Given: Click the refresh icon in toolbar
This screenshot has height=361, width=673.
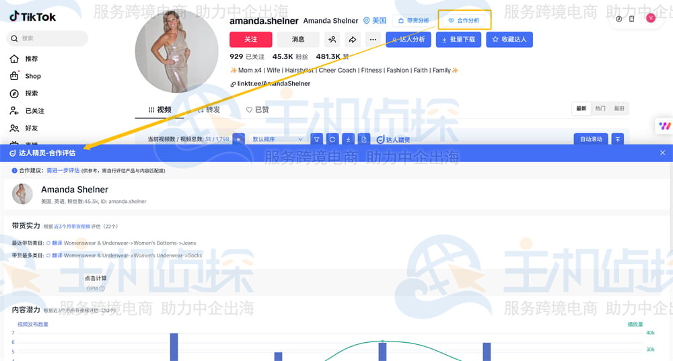Looking at the screenshot, I should (332, 139).
